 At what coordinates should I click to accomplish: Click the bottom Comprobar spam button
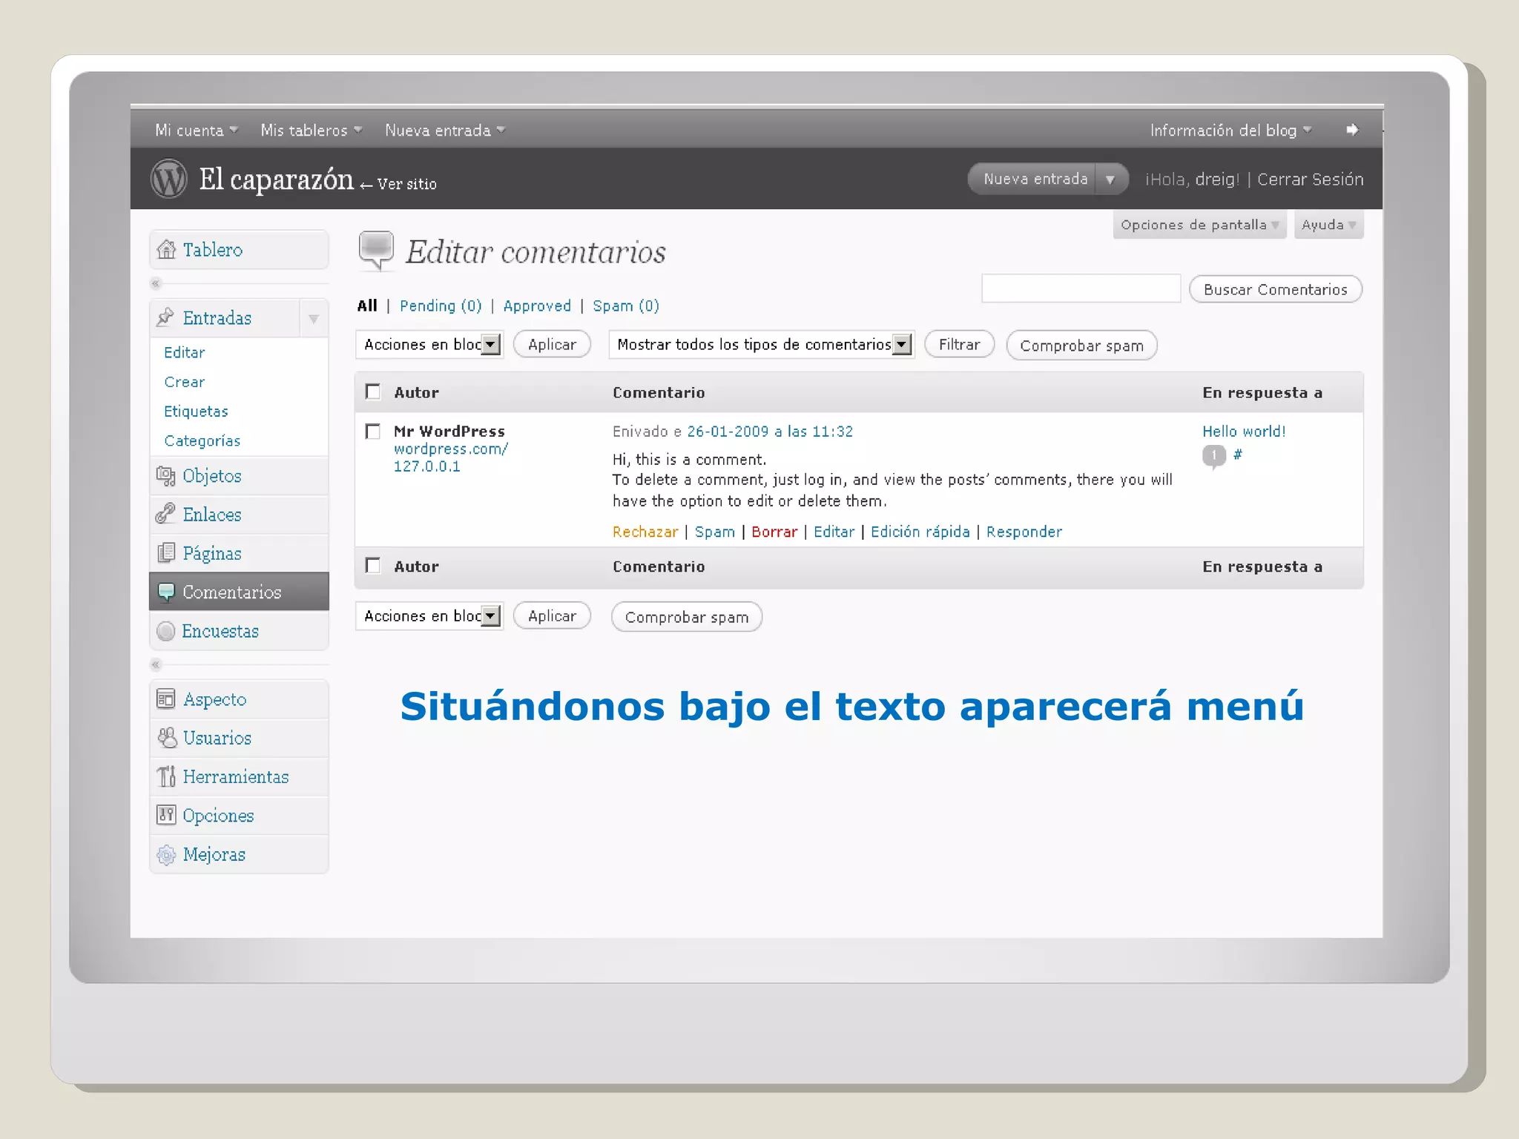686,617
